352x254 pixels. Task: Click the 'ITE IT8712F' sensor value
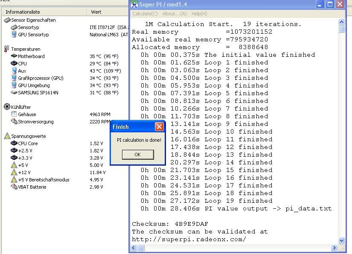(109, 27)
